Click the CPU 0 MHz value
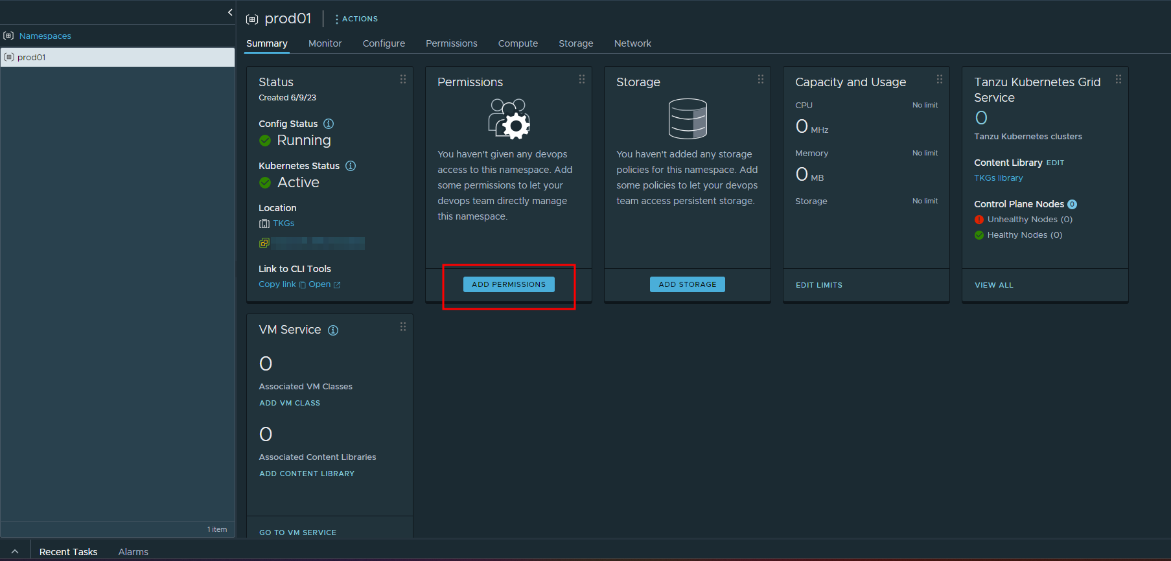The height and width of the screenshot is (561, 1171). tap(812, 126)
